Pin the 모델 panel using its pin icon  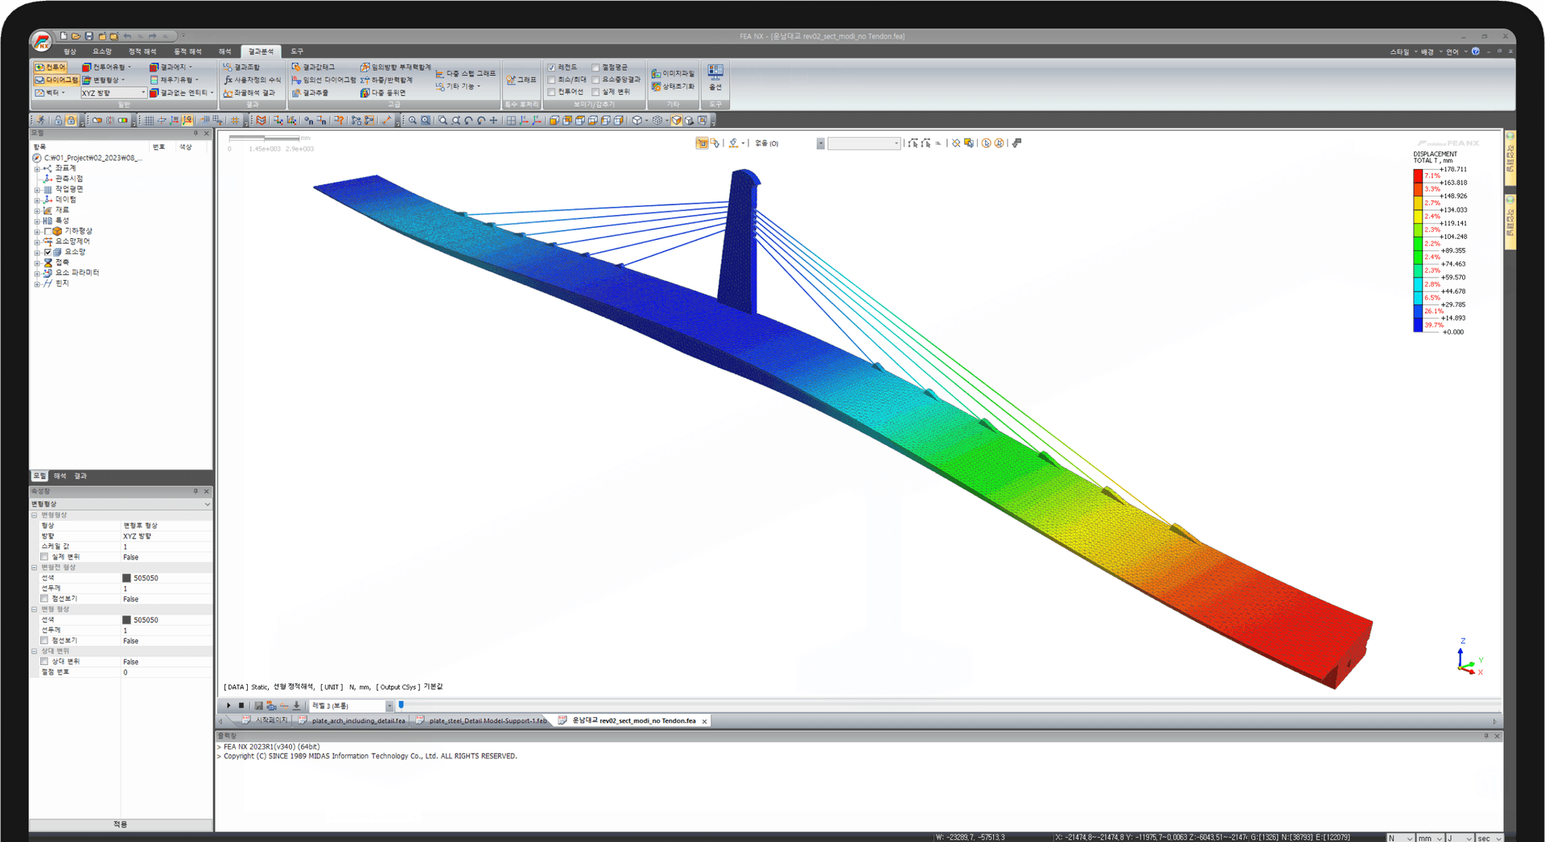click(196, 133)
